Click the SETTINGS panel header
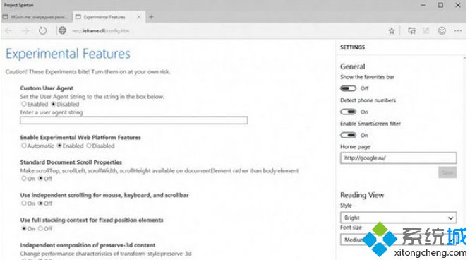 [353, 47]
